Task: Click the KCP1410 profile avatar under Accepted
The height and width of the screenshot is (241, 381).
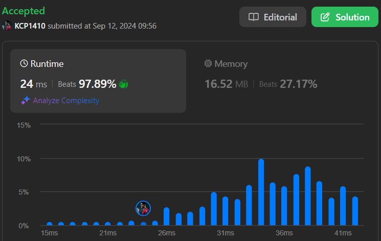Action: [x=7, y=26]
